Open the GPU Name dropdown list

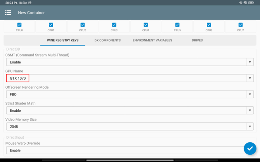tap(250, 78)
